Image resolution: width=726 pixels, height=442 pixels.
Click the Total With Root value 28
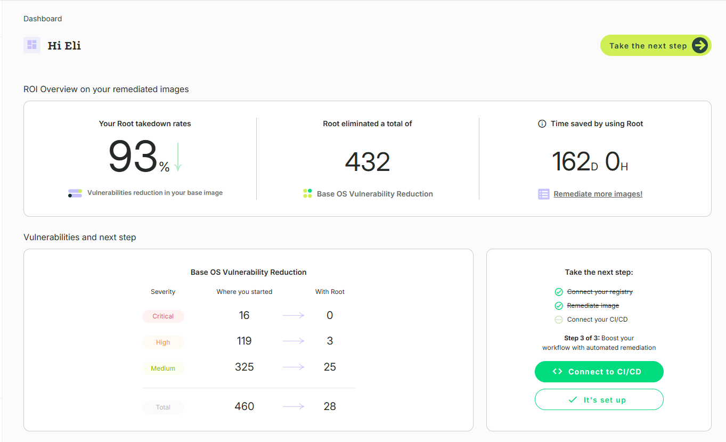330,406
